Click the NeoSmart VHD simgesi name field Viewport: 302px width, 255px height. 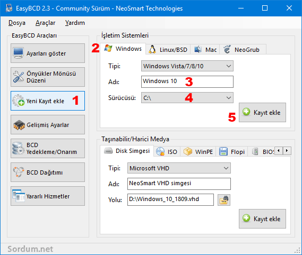click(x=179, y=184)
